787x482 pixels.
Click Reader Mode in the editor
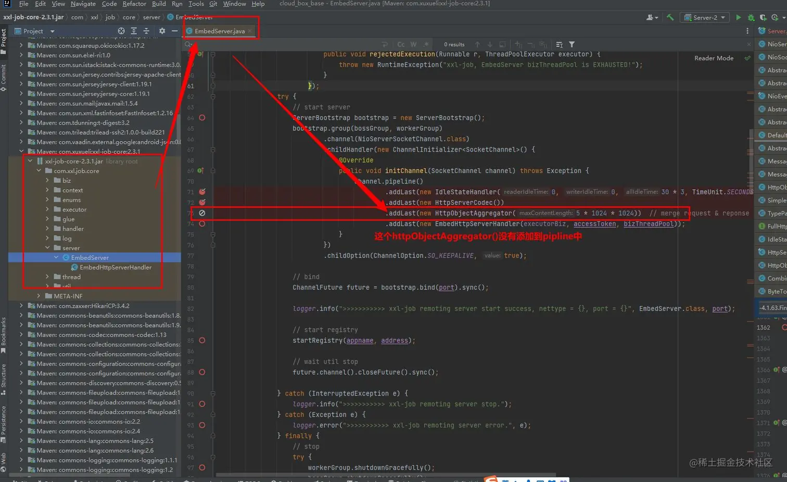714,58
